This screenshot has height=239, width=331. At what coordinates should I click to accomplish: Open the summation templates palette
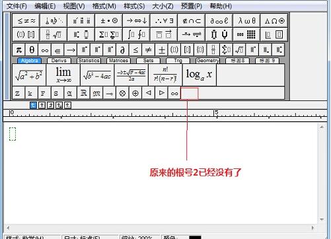pyautogui.click(x=109, y=34)
